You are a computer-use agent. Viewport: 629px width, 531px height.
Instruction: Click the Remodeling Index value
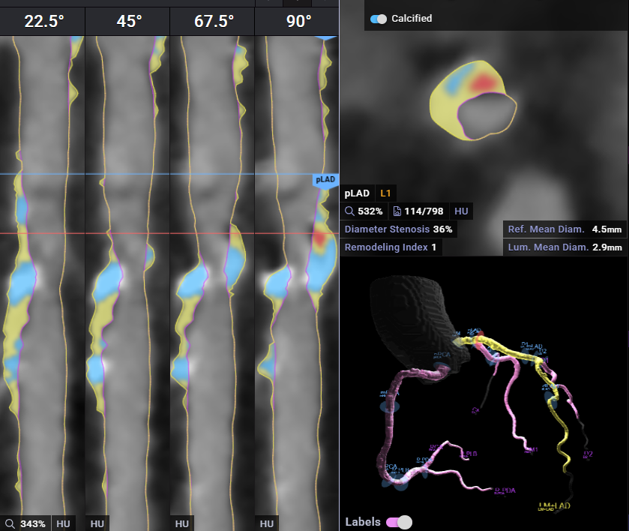(433, 247)
